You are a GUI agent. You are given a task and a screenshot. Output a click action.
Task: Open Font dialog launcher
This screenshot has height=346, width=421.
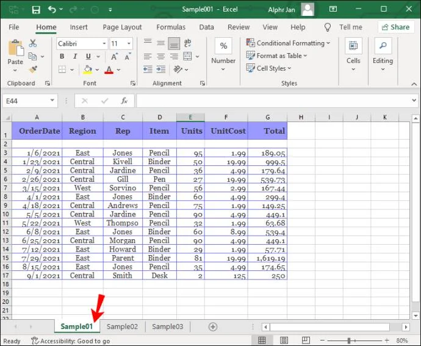[x=133, y=84]
